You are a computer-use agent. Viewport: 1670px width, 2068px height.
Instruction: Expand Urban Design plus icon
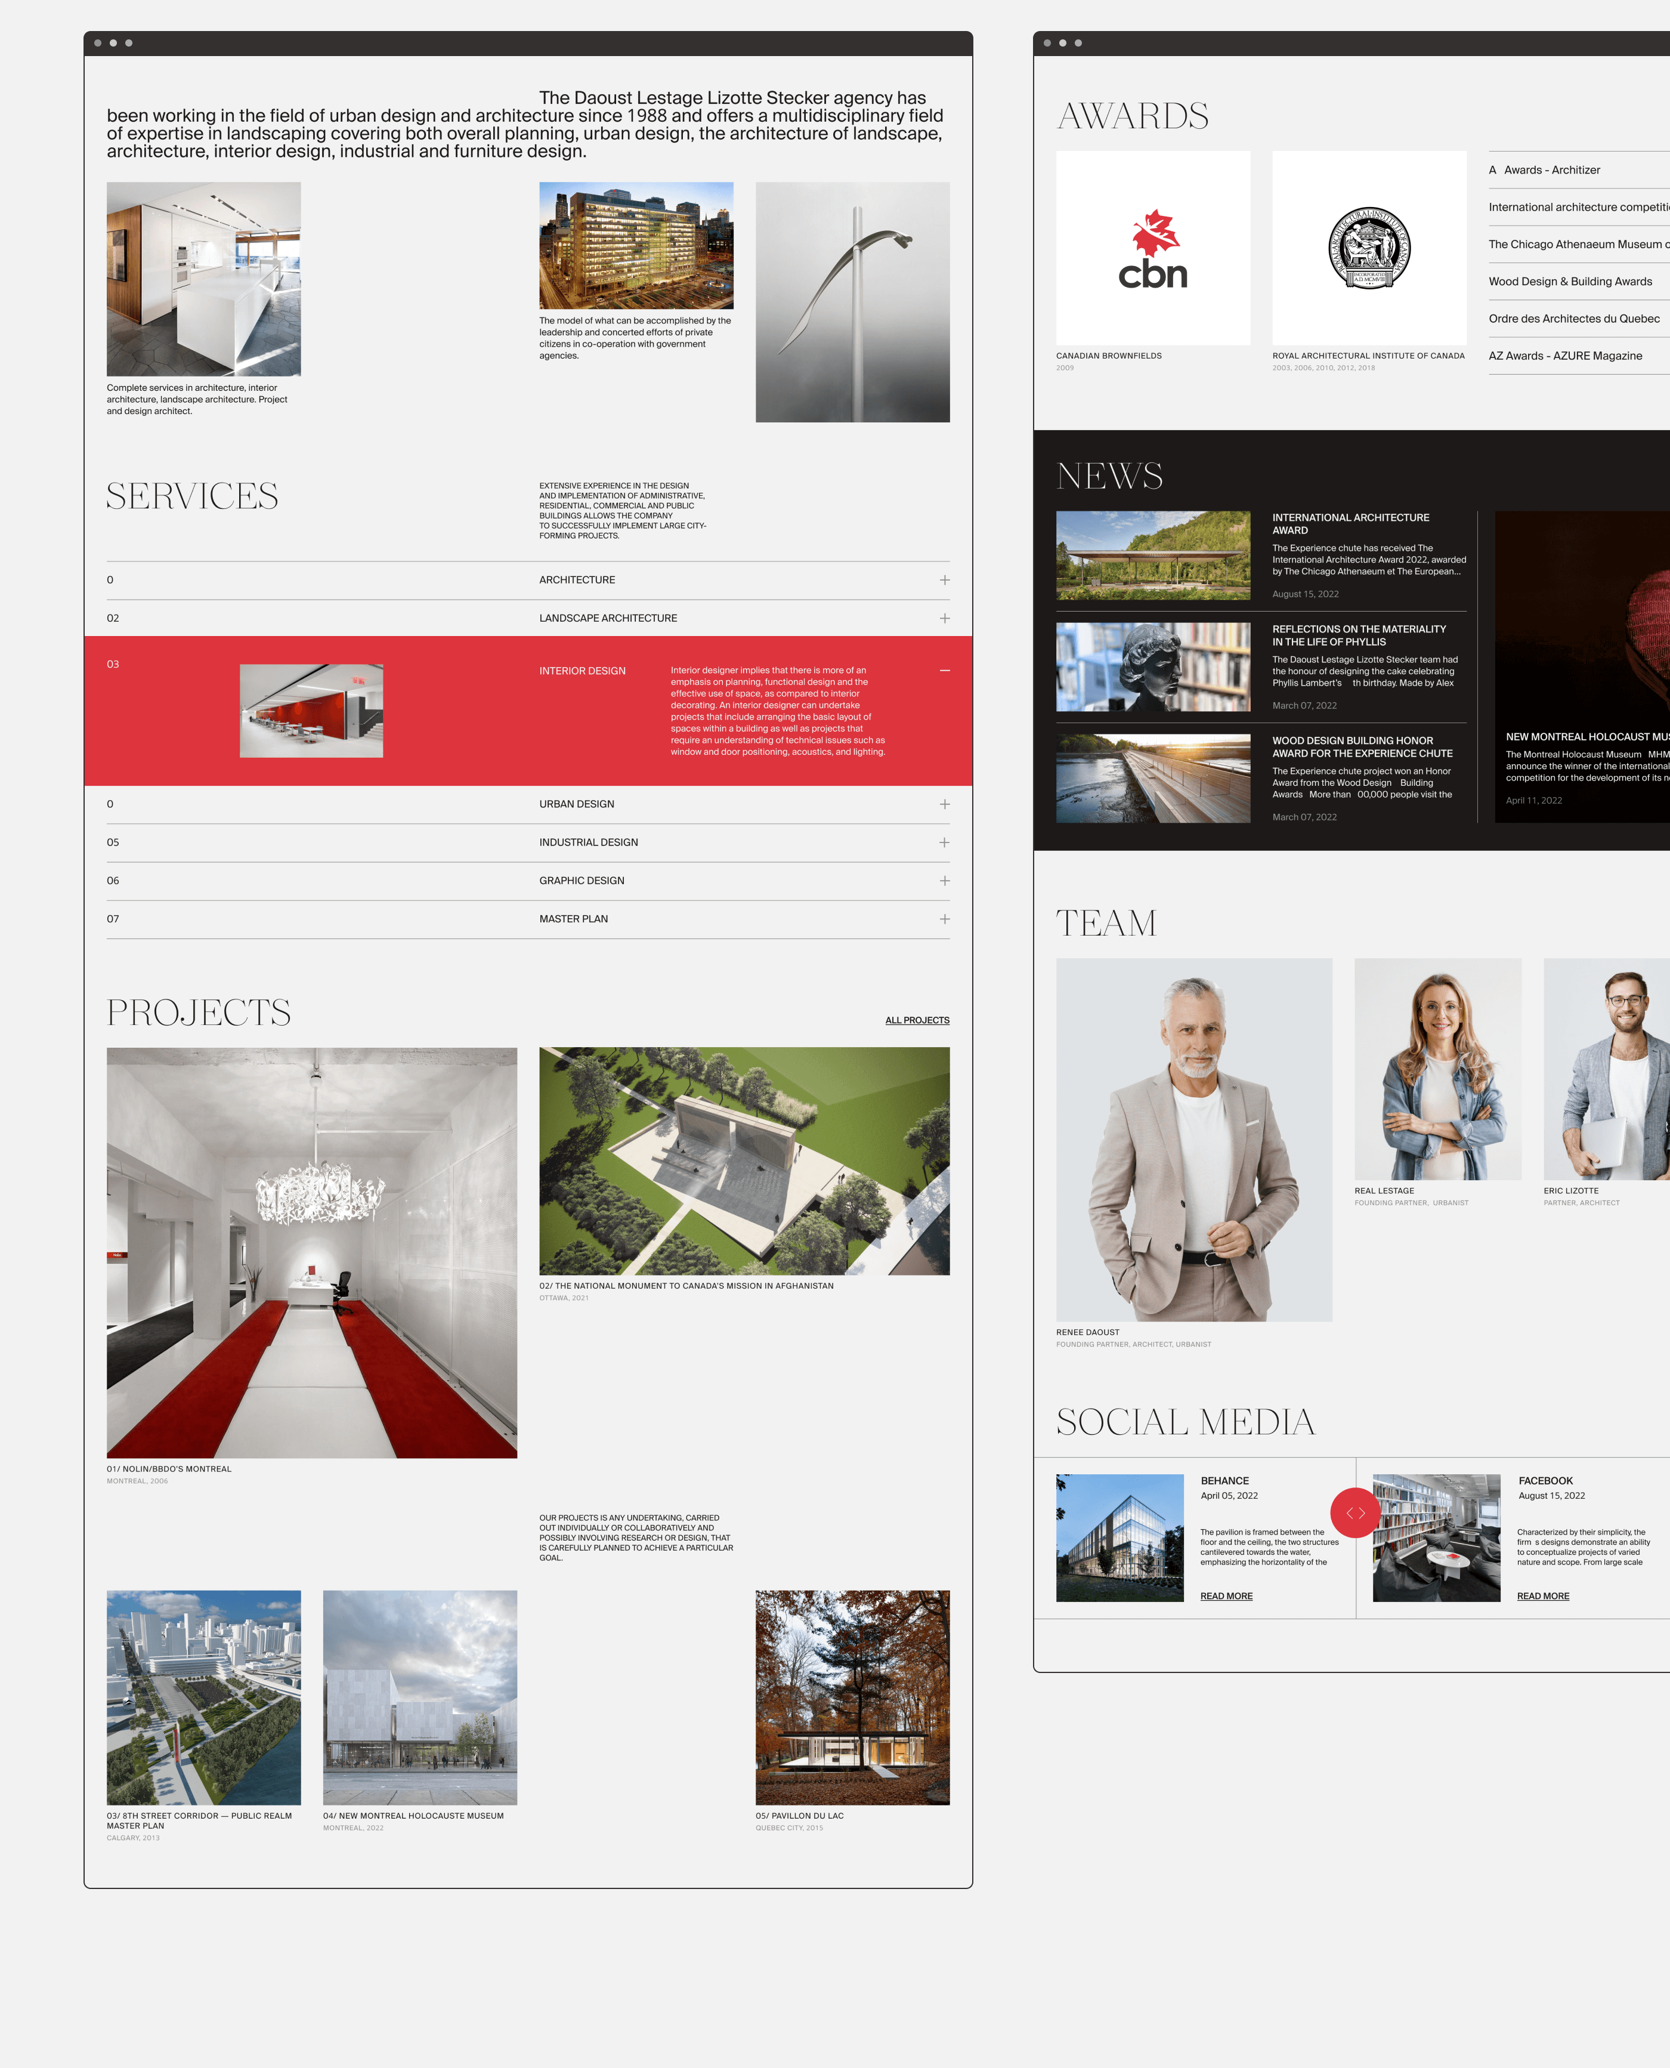pos(944,804)
